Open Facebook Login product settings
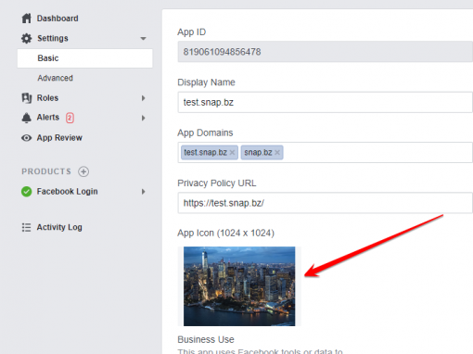Viewport: 473px width, 354px height. 68,192
